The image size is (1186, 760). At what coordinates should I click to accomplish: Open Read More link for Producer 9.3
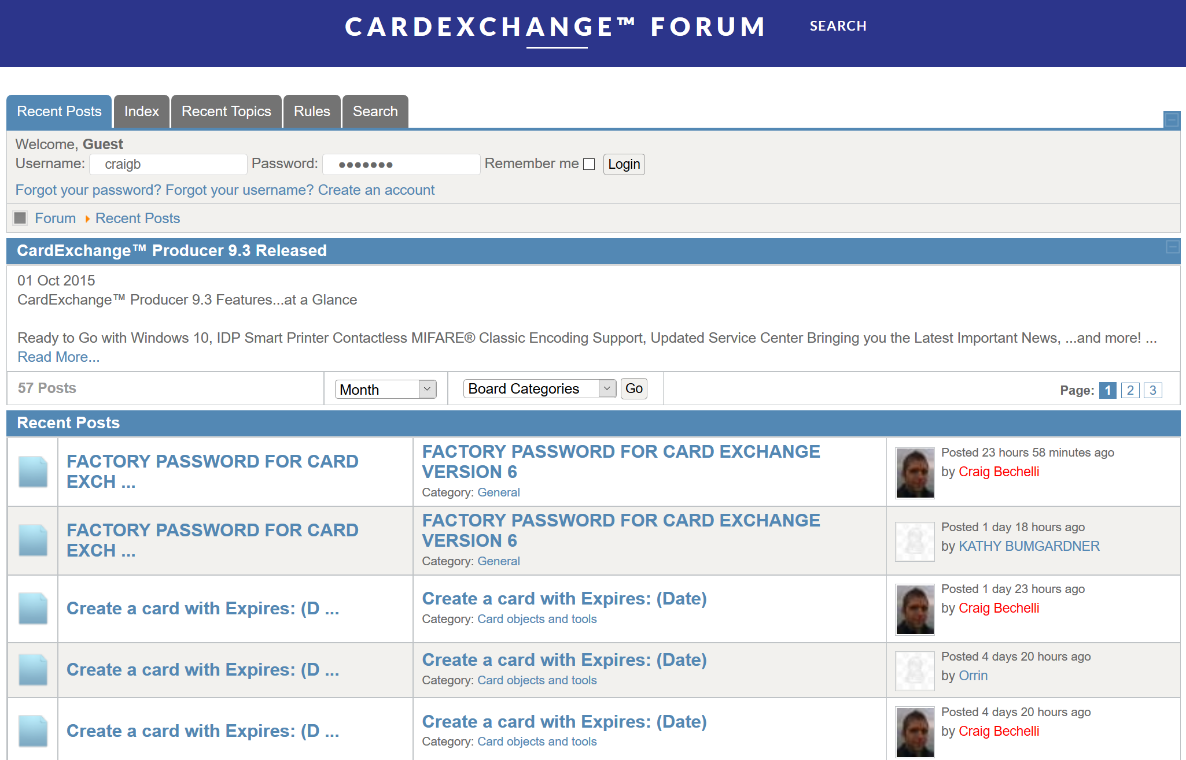click(58, 357)
